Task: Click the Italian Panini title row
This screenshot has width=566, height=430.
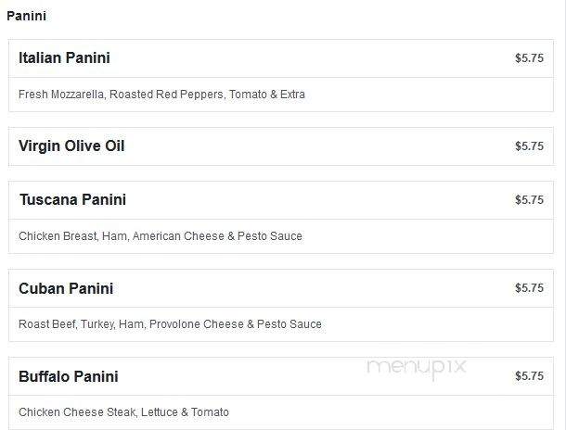Action: [281, 58]
